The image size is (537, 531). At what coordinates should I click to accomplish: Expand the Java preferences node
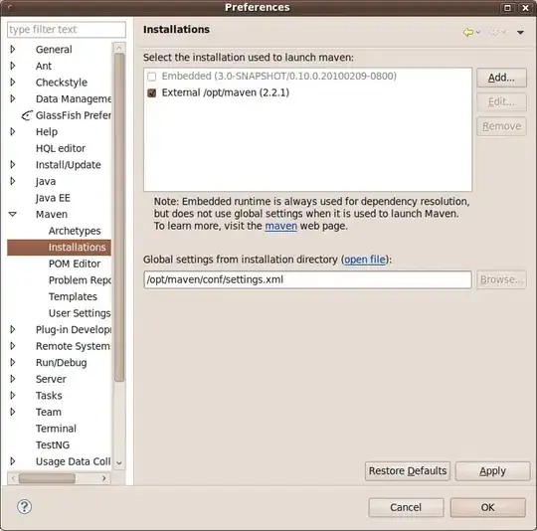(x=13, y=181)
